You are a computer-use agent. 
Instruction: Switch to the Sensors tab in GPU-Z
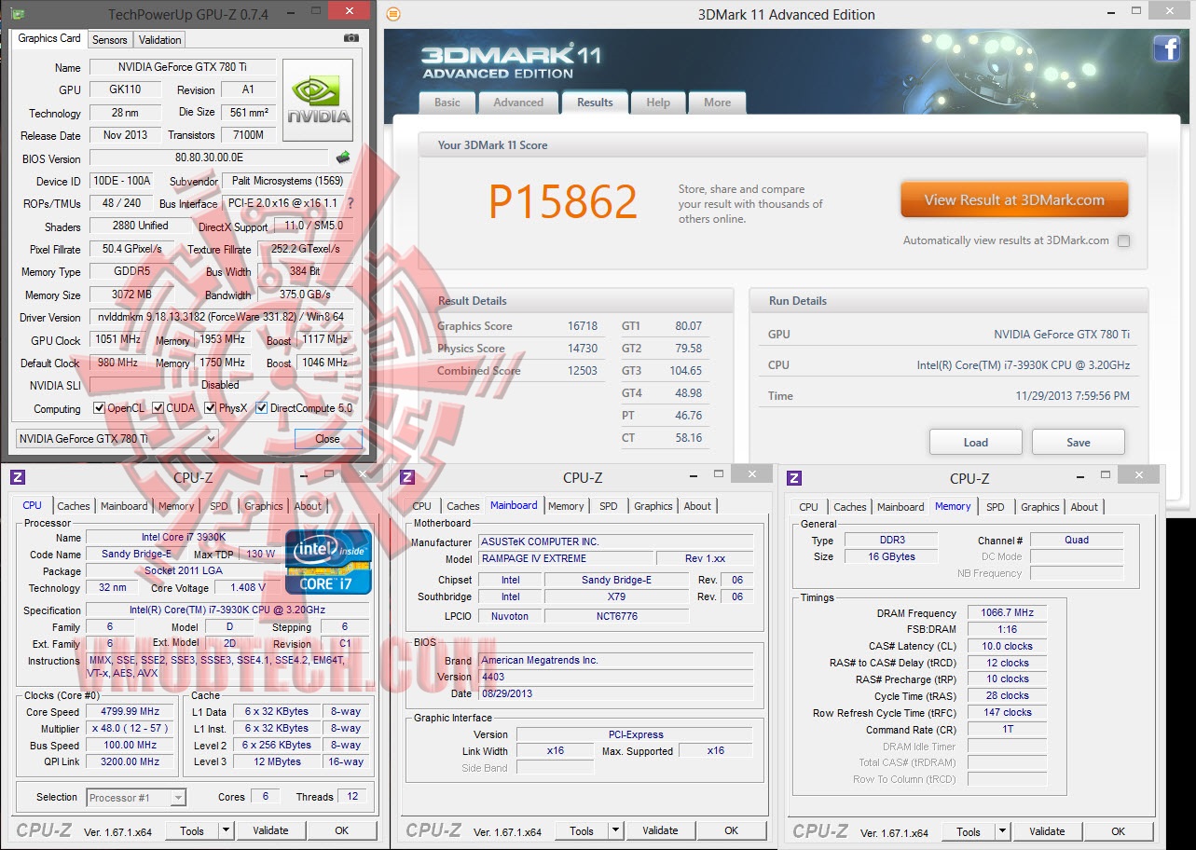(x=109, y=40)
